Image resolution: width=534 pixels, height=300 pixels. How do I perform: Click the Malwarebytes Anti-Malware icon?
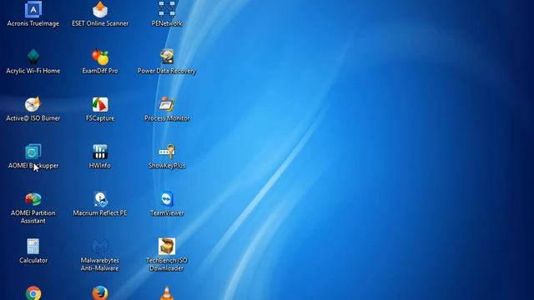coord(100,247)
